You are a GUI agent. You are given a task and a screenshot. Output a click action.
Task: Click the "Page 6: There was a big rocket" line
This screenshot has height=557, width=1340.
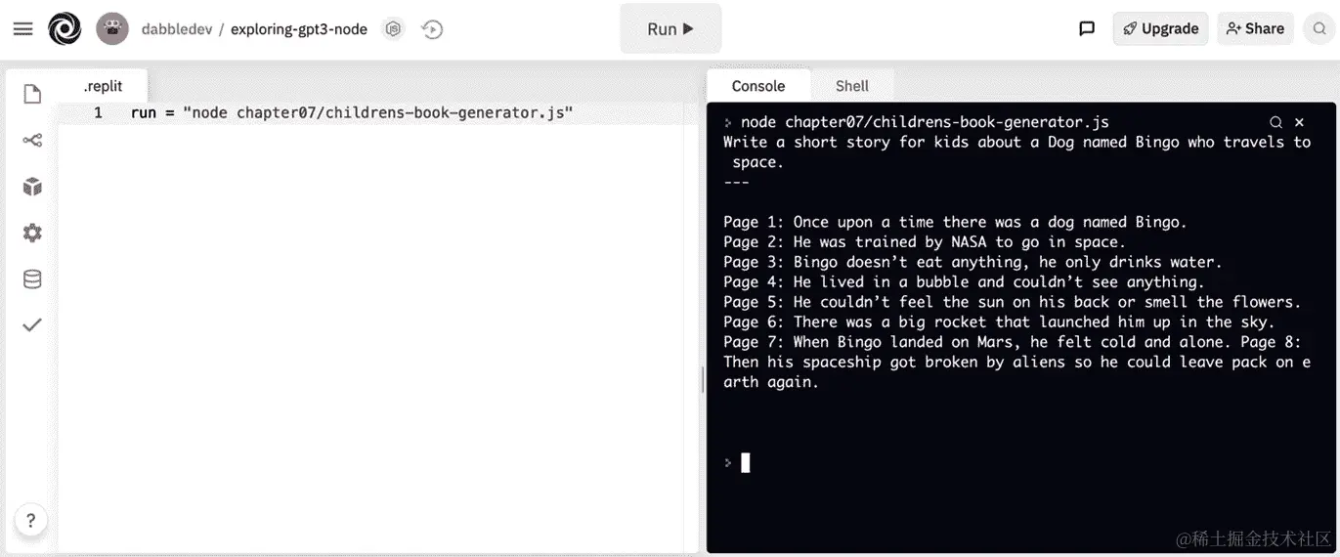(x=999, y=321)
